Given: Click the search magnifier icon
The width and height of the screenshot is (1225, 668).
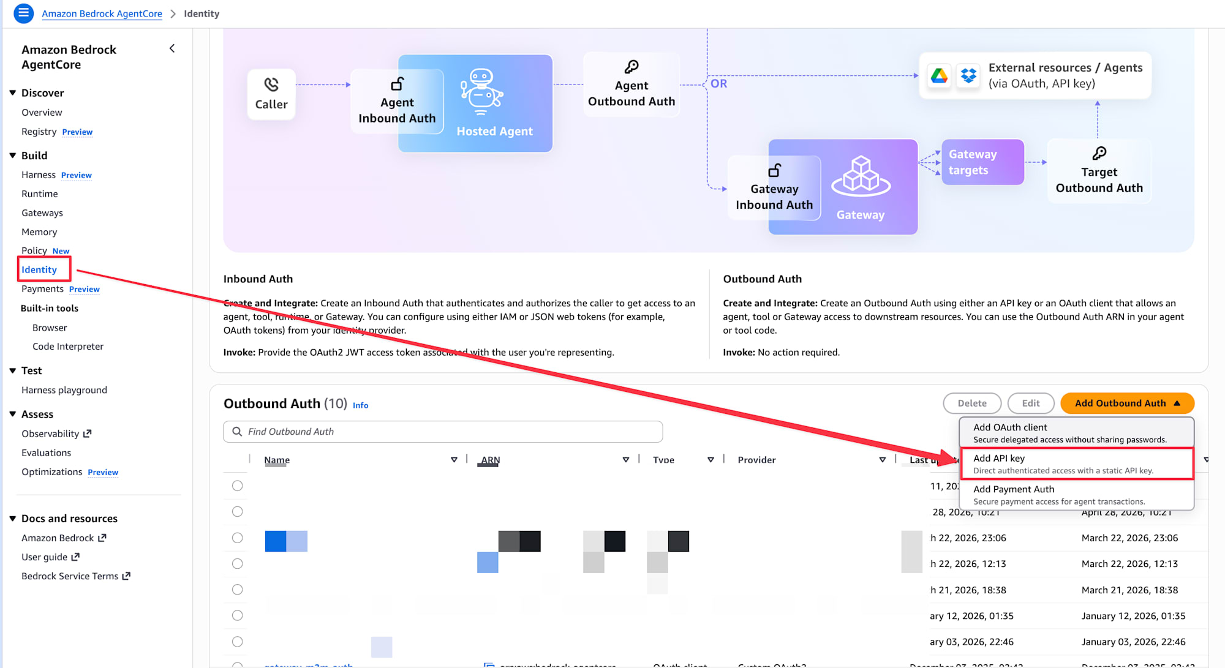Looking at the screenshot, I should click(x=237, y=432).
